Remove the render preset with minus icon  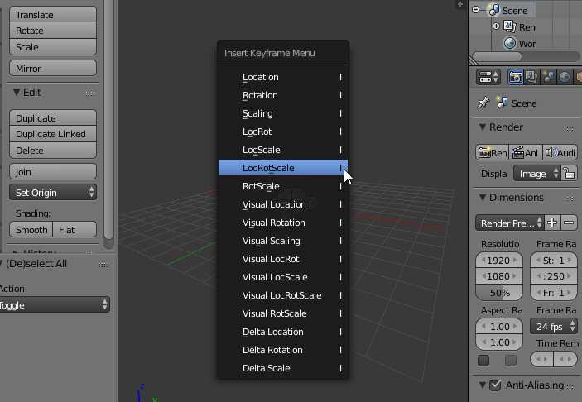click(x=569, y=223)
